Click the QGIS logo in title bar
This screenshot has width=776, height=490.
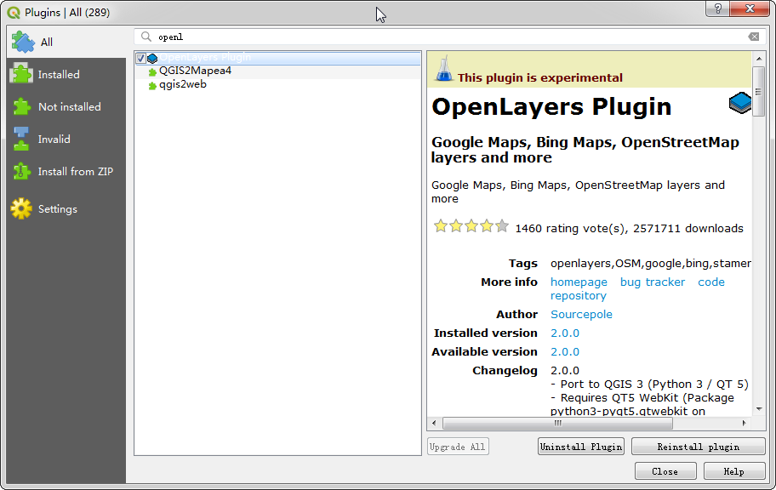coord(14,13)
